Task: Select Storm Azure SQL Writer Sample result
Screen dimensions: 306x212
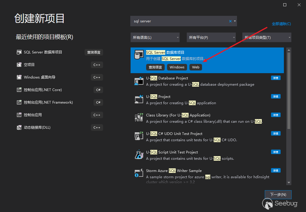Action: [207, 176]
